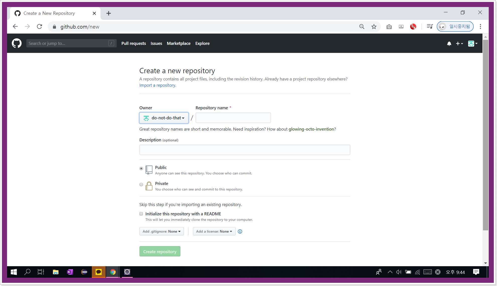Click the page vertical scrollbar
This screenshot has width=497, height=286.
point(485,135)
